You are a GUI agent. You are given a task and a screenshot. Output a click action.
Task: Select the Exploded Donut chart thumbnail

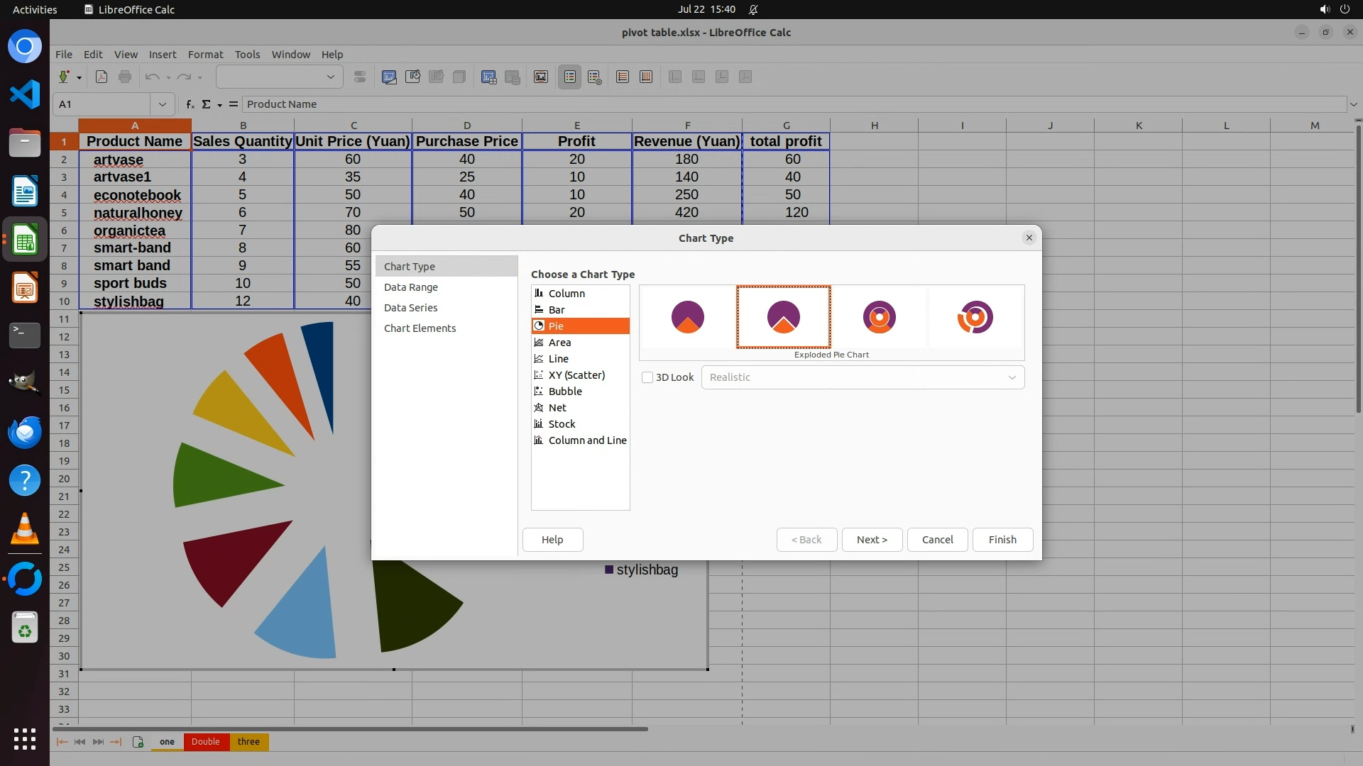coord(975,317)
